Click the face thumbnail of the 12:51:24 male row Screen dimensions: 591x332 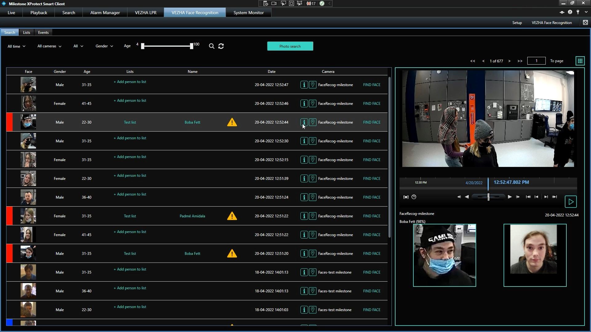point(28,197)
